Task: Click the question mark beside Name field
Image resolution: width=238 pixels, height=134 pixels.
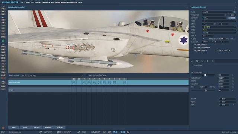Action: (x=235, y=12)
